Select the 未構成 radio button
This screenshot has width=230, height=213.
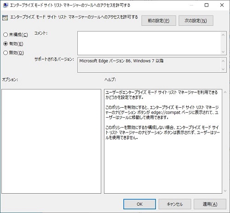point(6,35)
